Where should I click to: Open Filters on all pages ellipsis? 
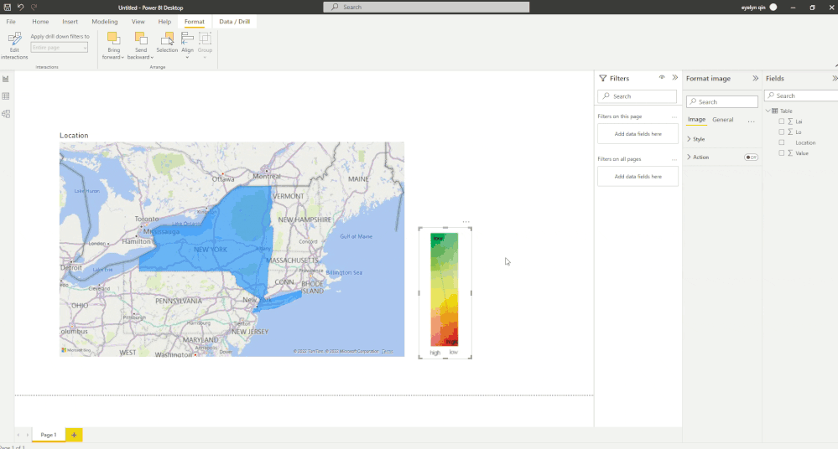674,159
